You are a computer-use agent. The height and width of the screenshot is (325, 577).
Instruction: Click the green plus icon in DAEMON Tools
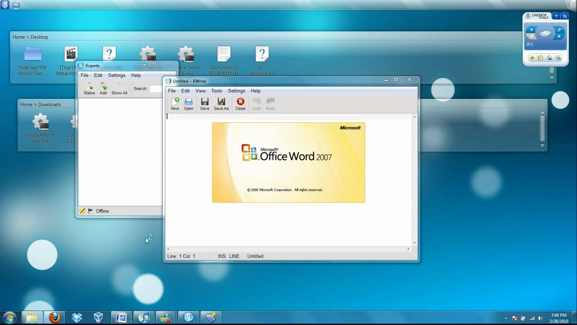(x=532, y=58)
